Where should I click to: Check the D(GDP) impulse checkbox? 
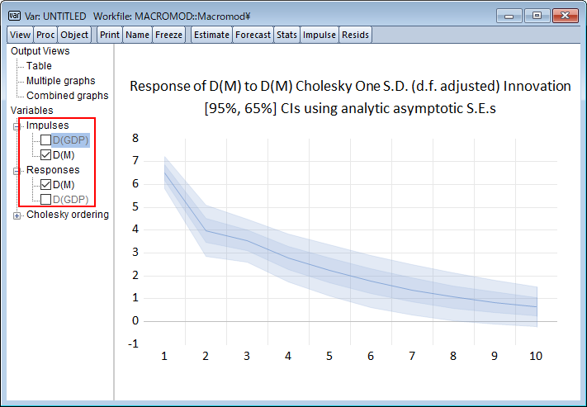[45, 140]
